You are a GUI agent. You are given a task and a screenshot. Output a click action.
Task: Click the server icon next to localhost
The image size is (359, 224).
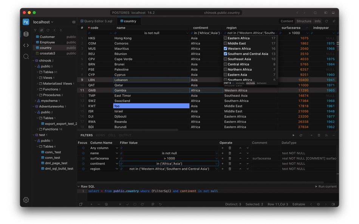(x=74, y=22)
